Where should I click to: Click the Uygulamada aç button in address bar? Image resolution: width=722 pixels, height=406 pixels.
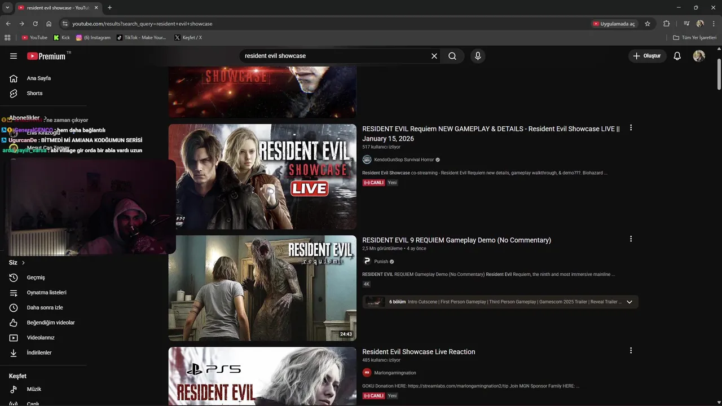tap(614, 24)
